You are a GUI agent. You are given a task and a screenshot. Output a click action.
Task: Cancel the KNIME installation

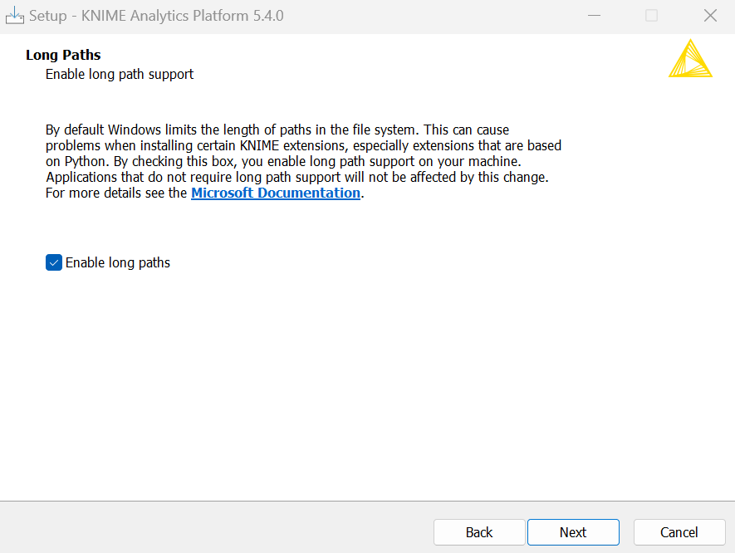point(679,532)
